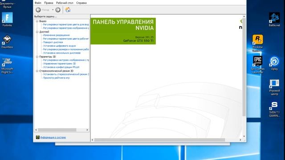
Task: Select Регулировка параметров изображения для видео
Action: click(x=66, y=28)
